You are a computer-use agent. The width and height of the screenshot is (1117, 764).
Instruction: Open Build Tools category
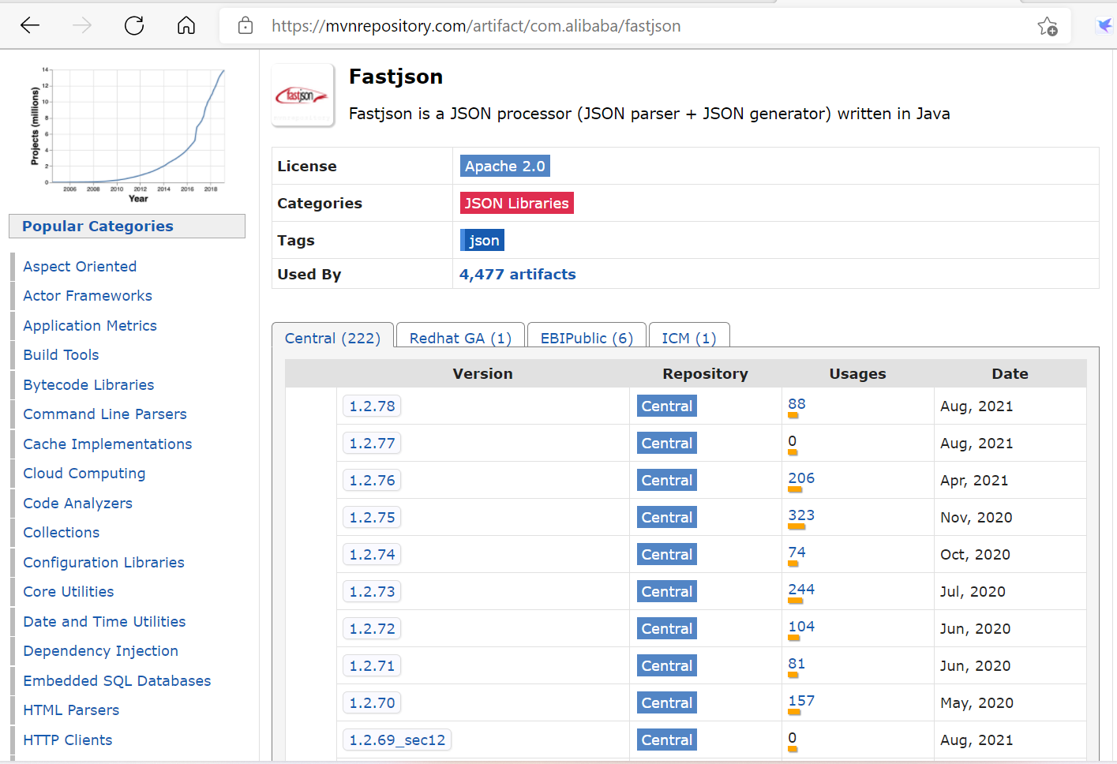click(61, 354)
